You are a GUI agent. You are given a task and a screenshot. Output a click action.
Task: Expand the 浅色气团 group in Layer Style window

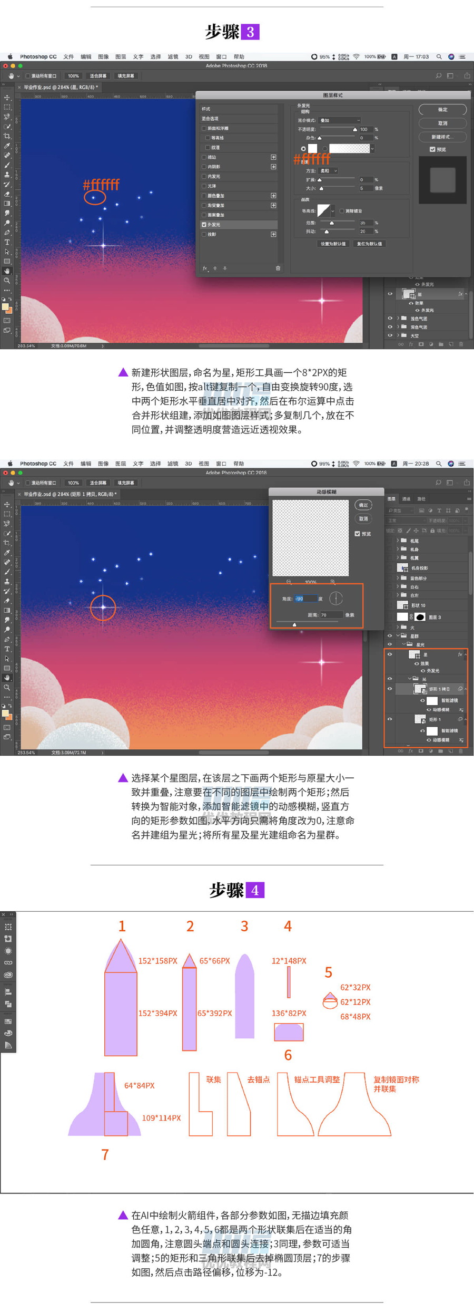[x=398, y=319]
